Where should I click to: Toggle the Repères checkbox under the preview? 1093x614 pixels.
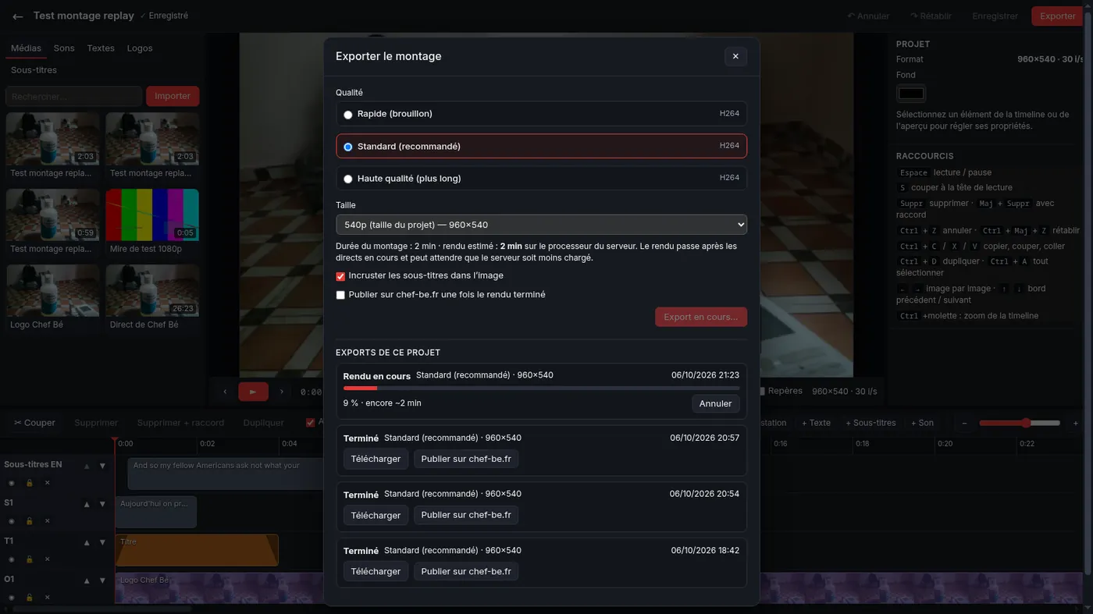[760, 391]
